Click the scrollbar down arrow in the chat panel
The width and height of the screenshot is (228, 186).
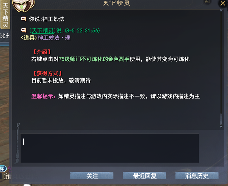tap(221, 126)
